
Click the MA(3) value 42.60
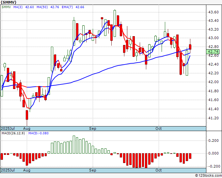tap(29, 7)
